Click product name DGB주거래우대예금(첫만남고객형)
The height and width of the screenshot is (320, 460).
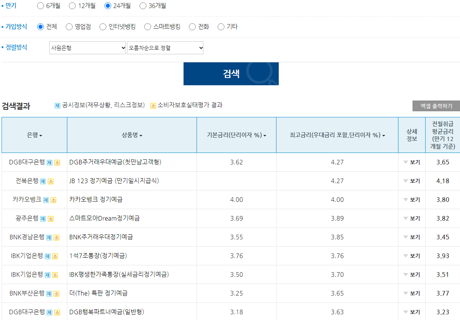click(115, 162)
